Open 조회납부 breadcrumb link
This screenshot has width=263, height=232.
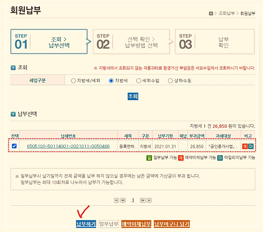click(x=227, y=13)
